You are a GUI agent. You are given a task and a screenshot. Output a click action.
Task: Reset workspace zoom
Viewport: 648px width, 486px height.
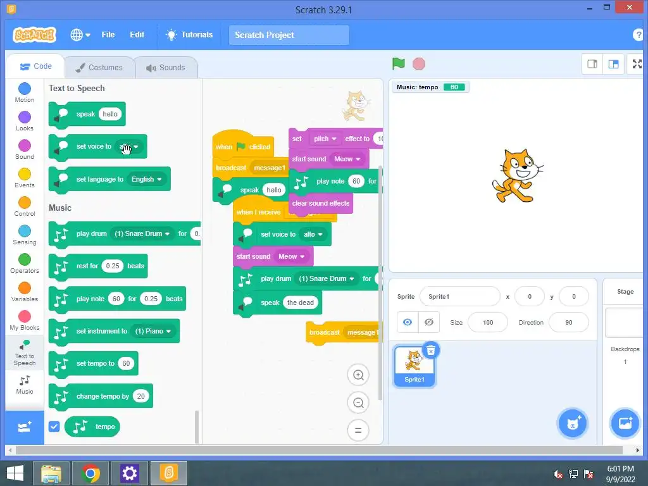point(358,430)
